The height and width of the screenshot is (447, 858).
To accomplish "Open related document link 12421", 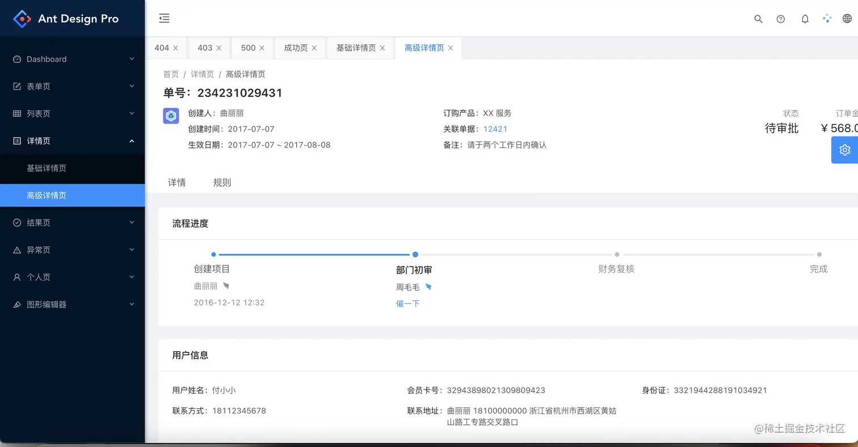I will pos(495,129).
